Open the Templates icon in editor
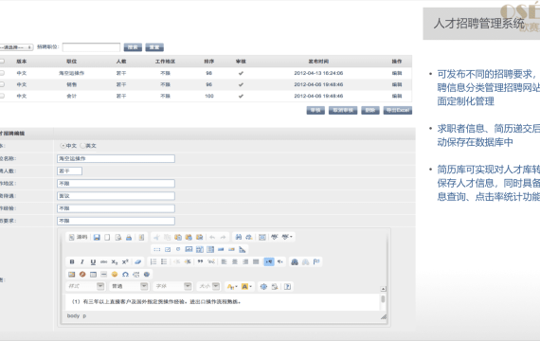This screenshot has height=341, width=540. click(x=141, y=238)
